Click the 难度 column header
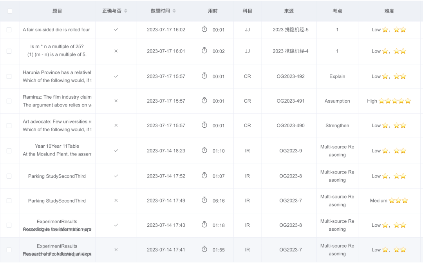The height and width of the screenshot is (264, 423). 389,11
